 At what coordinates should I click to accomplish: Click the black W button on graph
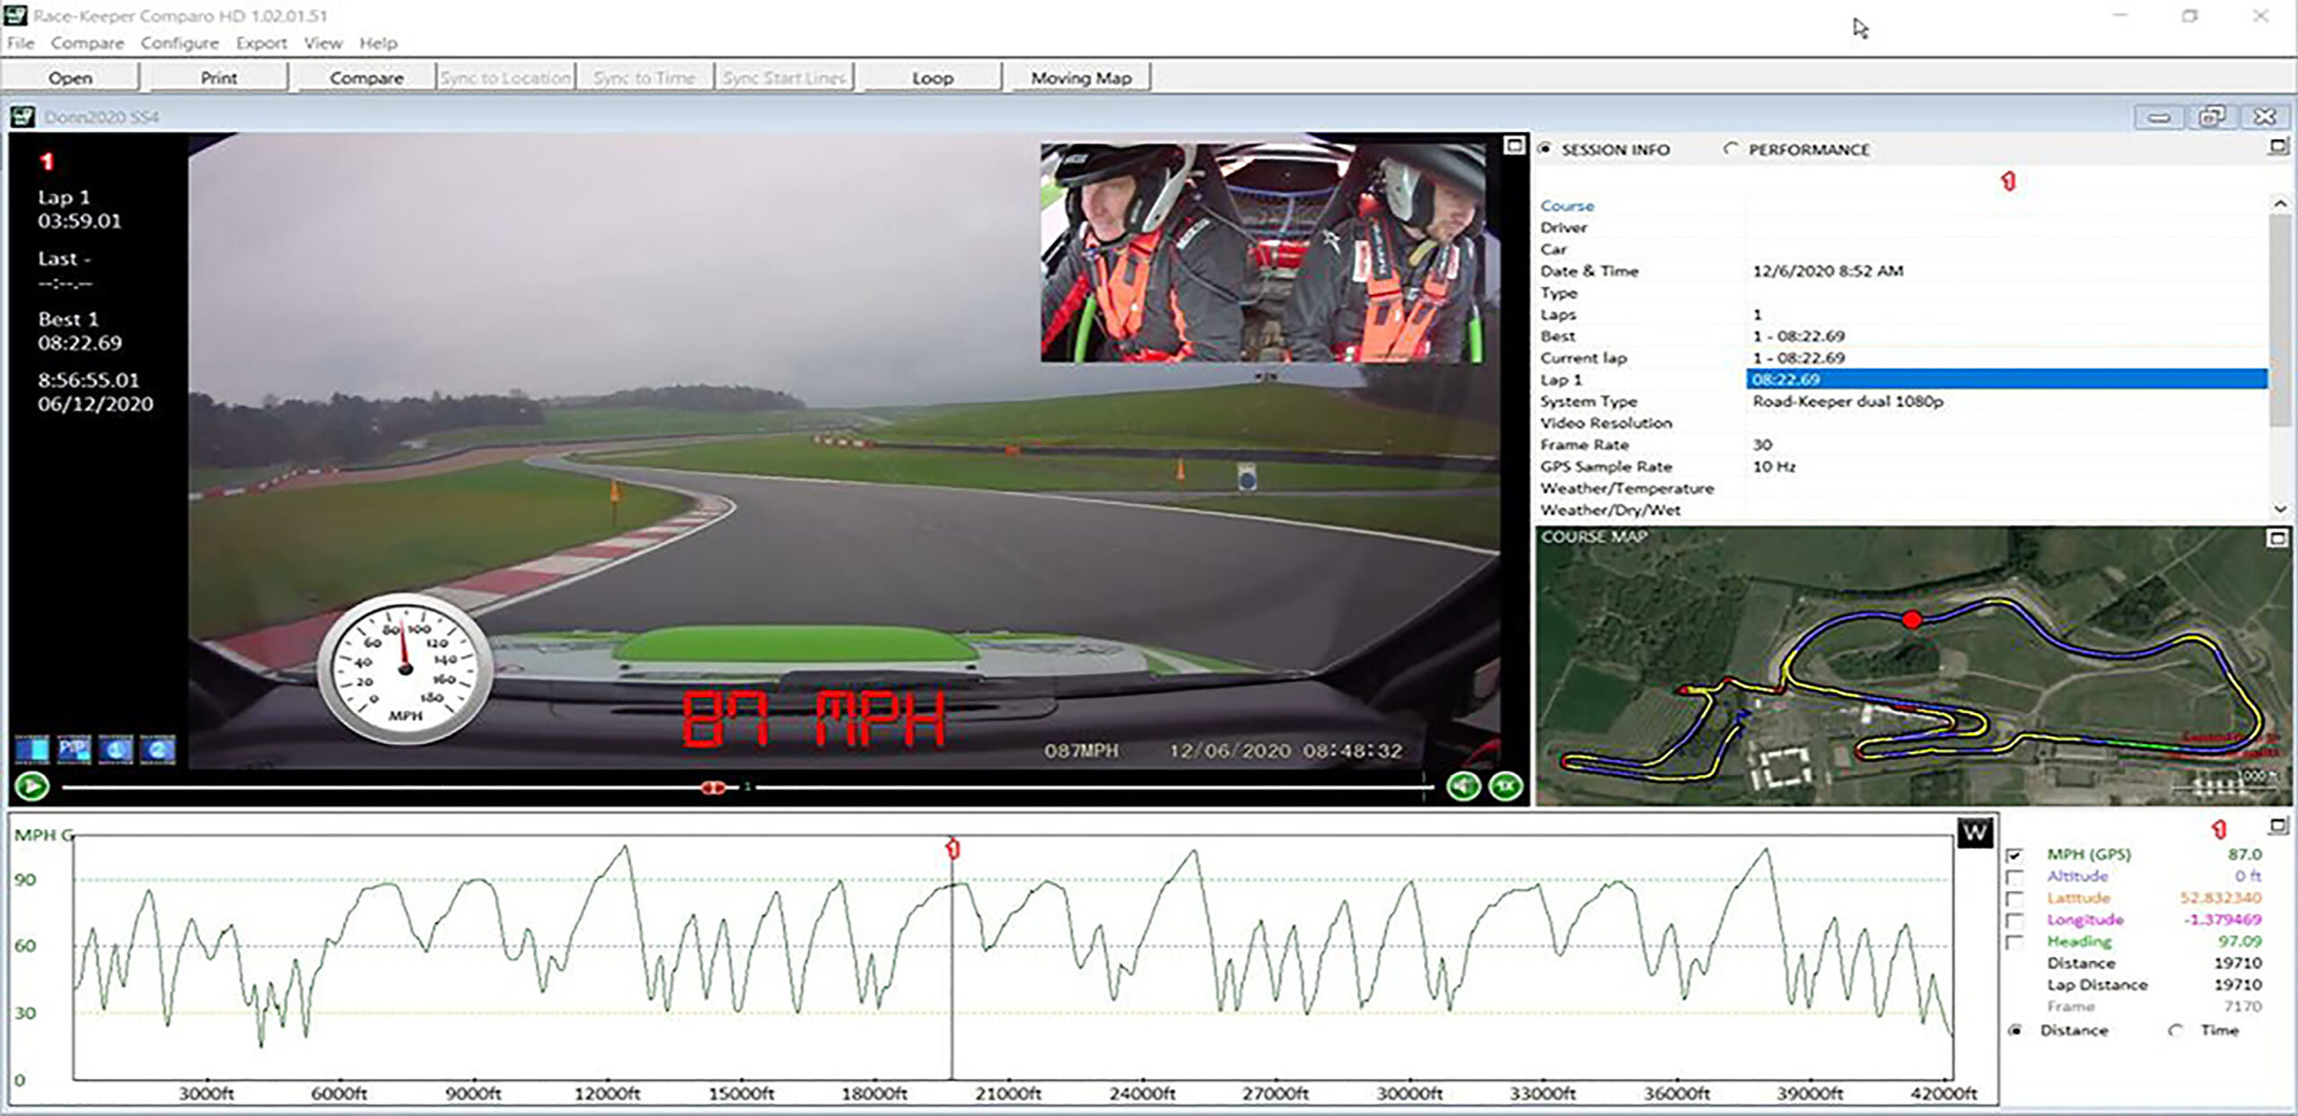(x=1974, y=833)
